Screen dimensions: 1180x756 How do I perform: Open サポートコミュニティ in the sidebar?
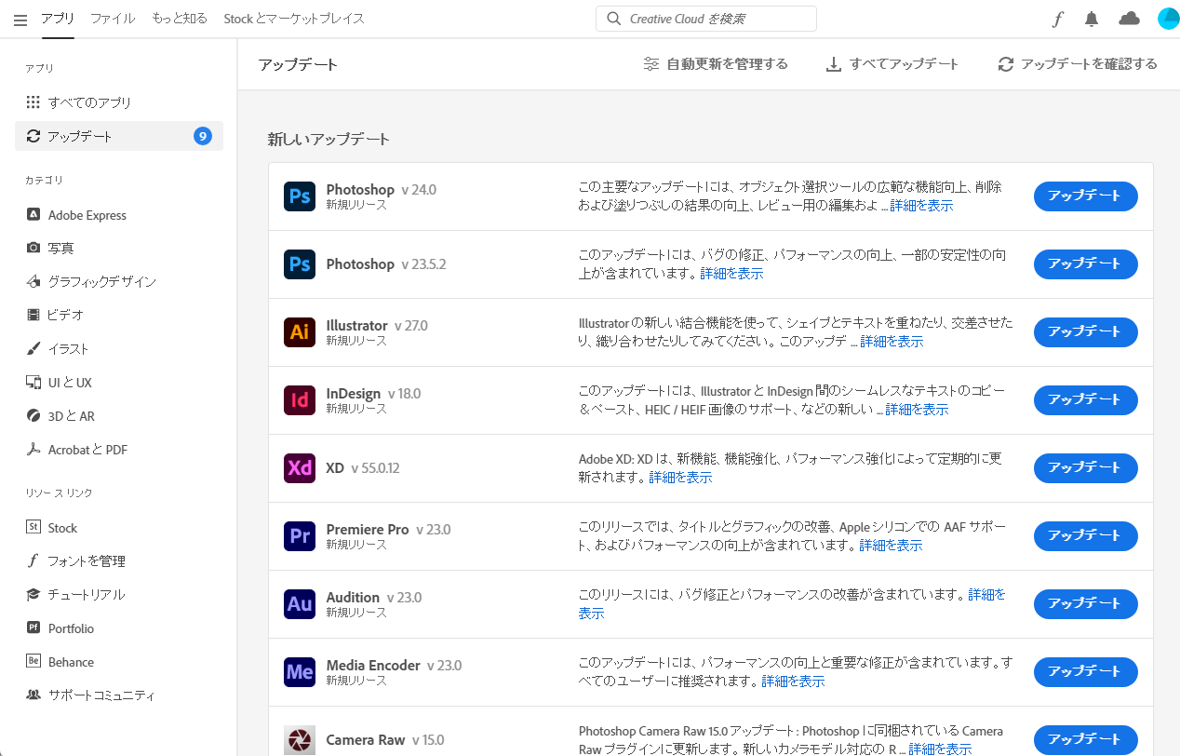pos(119,695)
